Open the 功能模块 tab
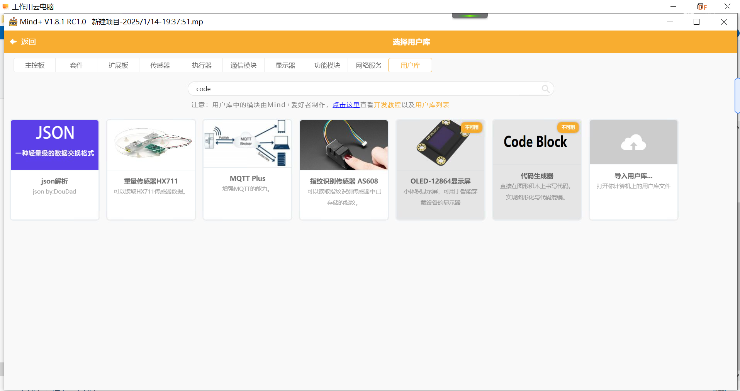 point(327,65)
